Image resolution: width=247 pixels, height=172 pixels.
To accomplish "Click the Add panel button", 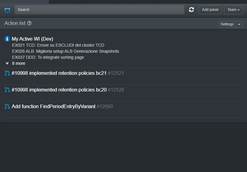I will tap(210, 10).
